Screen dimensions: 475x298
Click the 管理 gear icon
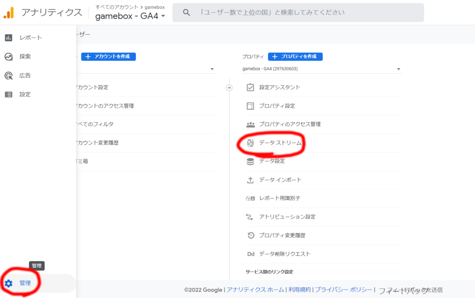pyautogui.click(x=8, y=283)
